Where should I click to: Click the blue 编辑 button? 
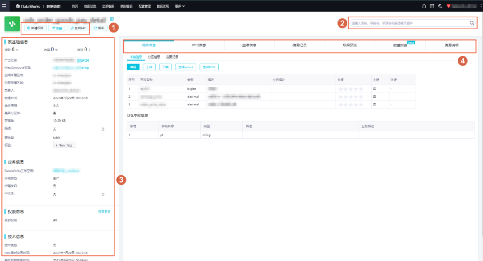point(133,67)
